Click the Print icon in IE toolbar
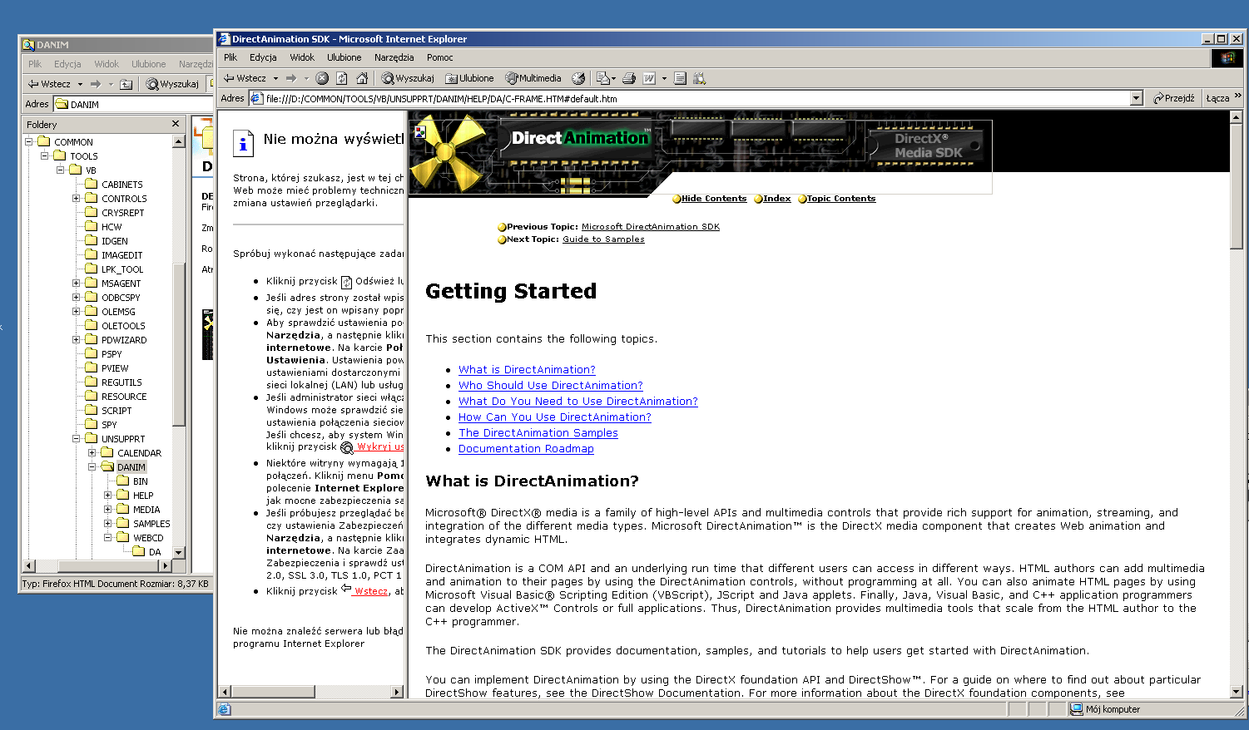This screenshot has height=730, width=1249. [x=629, y=78]
